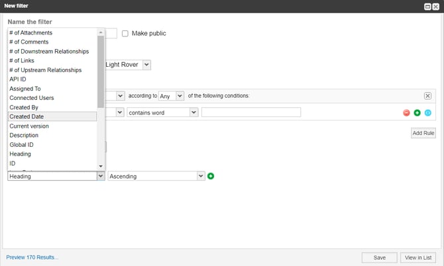The width and height of the screenshot is (444, 266).
Task: Click the blue circular icon in rule row
Action: point(427,112)
